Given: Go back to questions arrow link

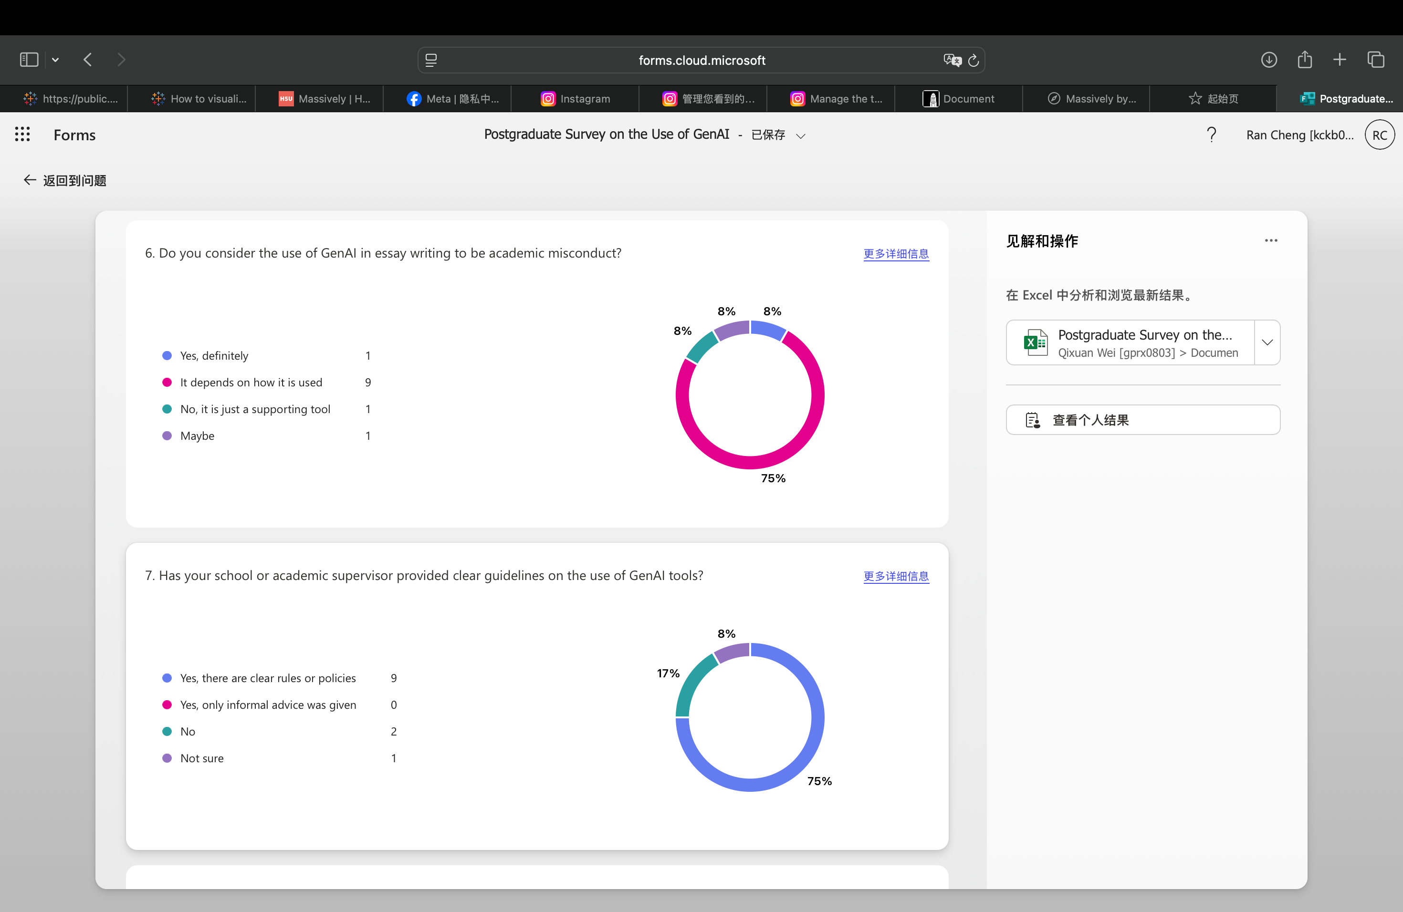Looking at the screenshot, I should click(65, 180).
